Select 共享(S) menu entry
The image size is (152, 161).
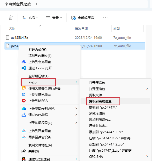coord(34,151)
